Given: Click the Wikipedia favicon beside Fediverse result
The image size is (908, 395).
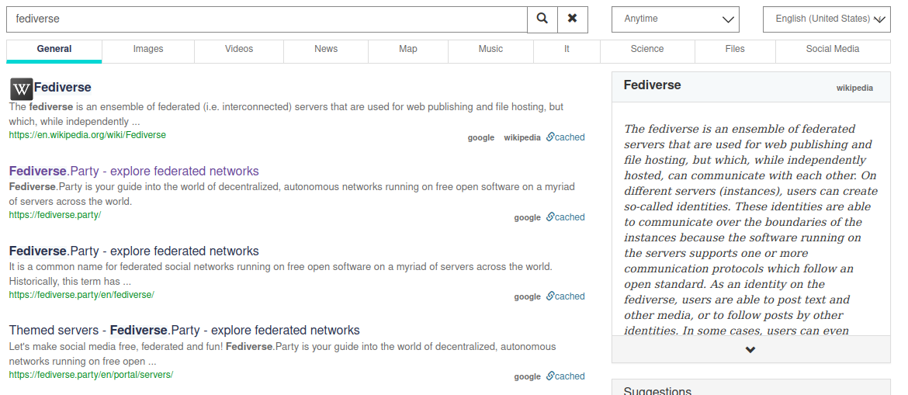Looking at the screenshot, I should (x=21, y=88).
